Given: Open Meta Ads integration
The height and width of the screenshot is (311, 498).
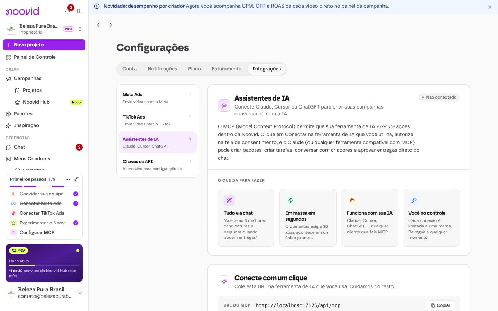Looking at the screenshot, I should pos(158,98).
